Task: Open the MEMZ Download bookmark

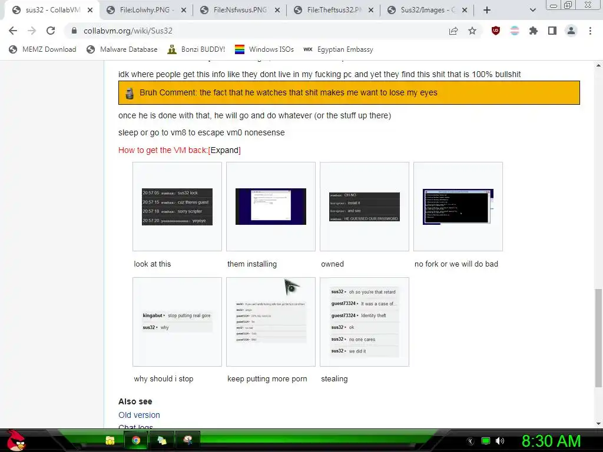Action: pos(42,49)
